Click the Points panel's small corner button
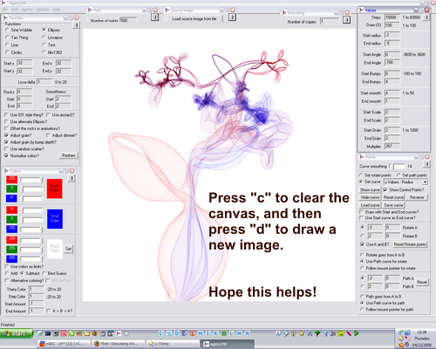436x349 pixels. pos(426,164)
